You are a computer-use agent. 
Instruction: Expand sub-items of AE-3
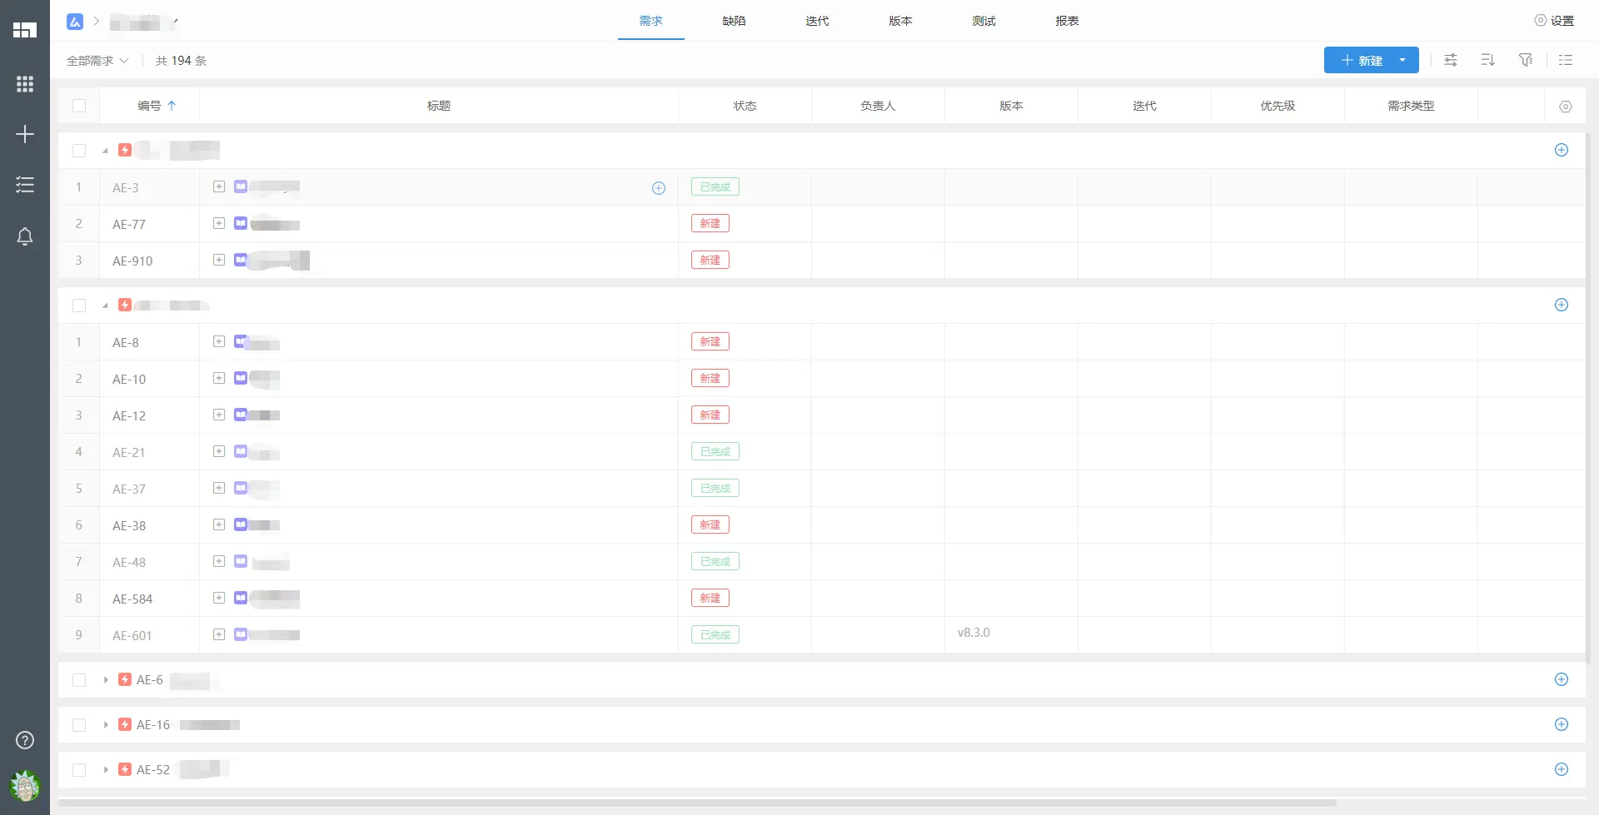point(219,186)
